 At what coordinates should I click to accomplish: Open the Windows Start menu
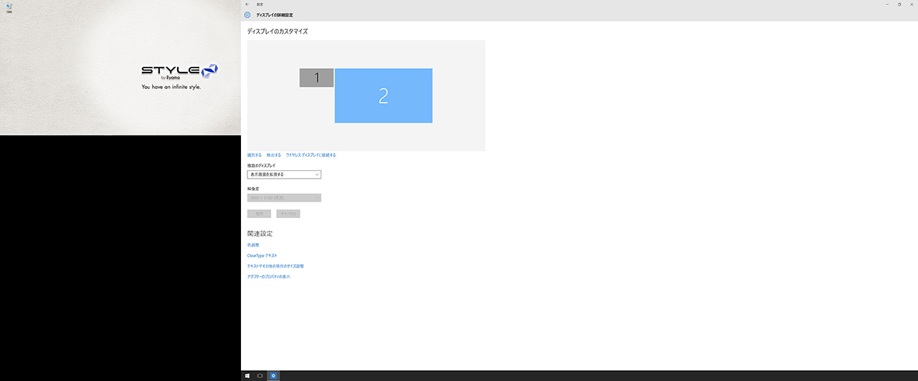pos(247,376)
